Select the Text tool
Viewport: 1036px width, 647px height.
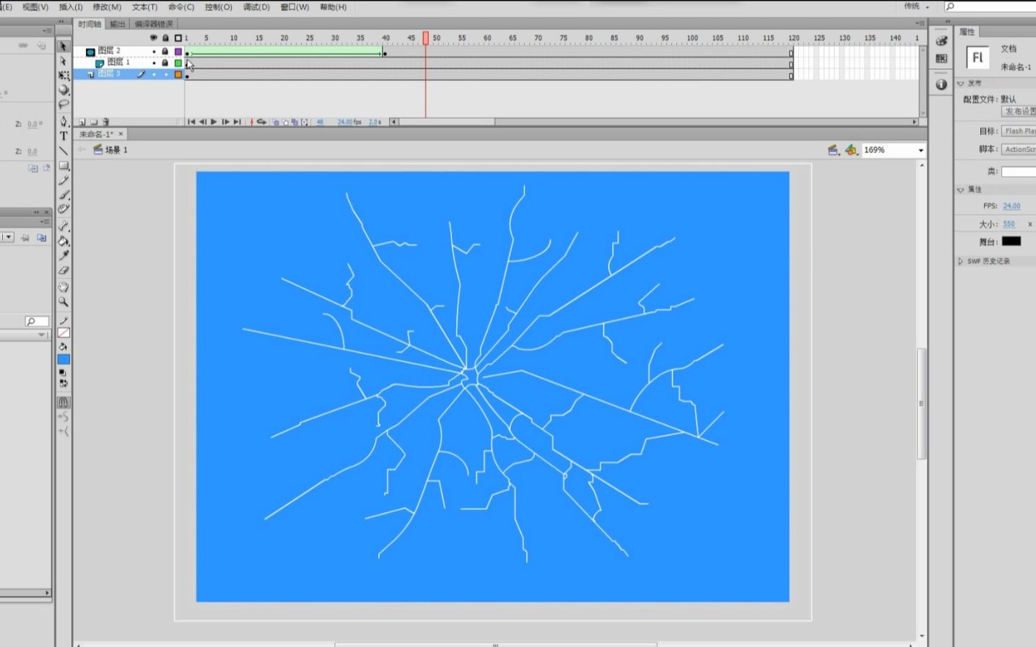tap(64, 136)
